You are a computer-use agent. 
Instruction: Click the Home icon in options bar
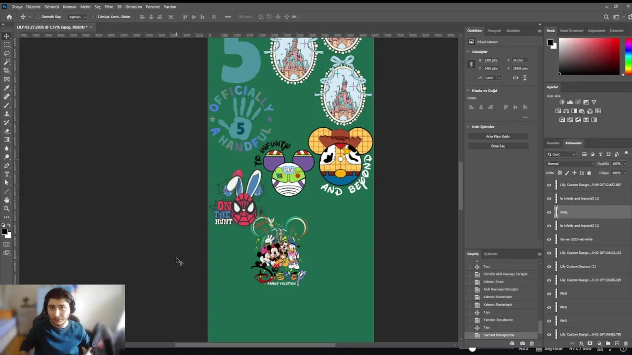click(9, 17)
